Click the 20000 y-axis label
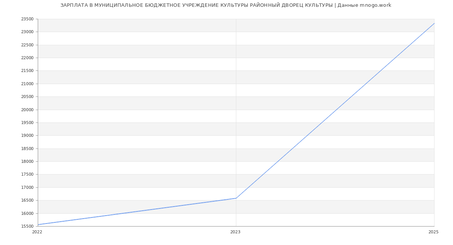The image size is (453, 245). click(x=28, y=110)
